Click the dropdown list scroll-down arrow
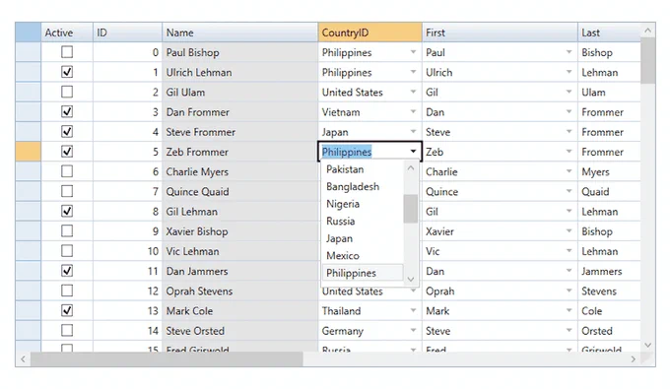 click(410, 280)
